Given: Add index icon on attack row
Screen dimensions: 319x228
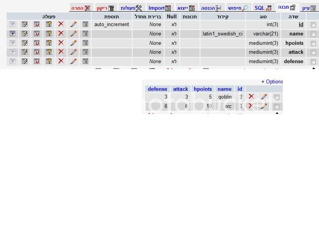Looking at the screenshot, I should click(x=25, y=52).
